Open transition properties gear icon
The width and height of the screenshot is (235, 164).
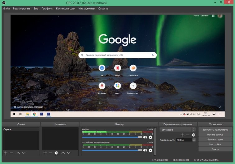193,135
